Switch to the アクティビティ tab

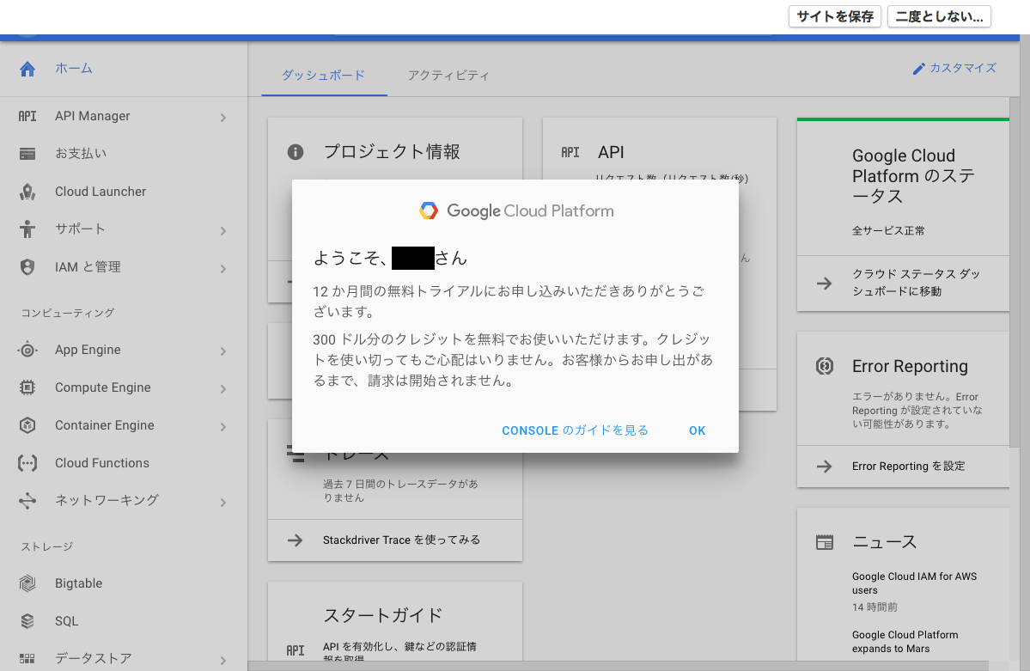click(448, 76)
